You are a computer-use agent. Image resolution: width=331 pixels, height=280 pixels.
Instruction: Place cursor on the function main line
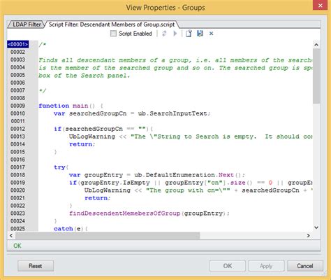pyautogui.click(x=71, y=106)
